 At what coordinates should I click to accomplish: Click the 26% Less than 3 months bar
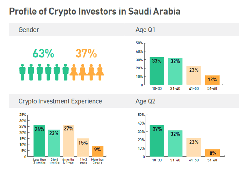pos(39,141)
